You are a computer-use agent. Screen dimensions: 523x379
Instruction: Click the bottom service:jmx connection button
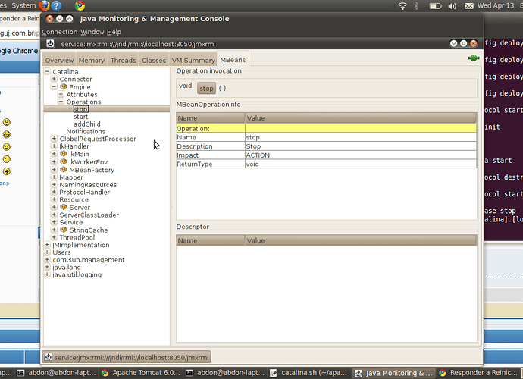(127, 357)
